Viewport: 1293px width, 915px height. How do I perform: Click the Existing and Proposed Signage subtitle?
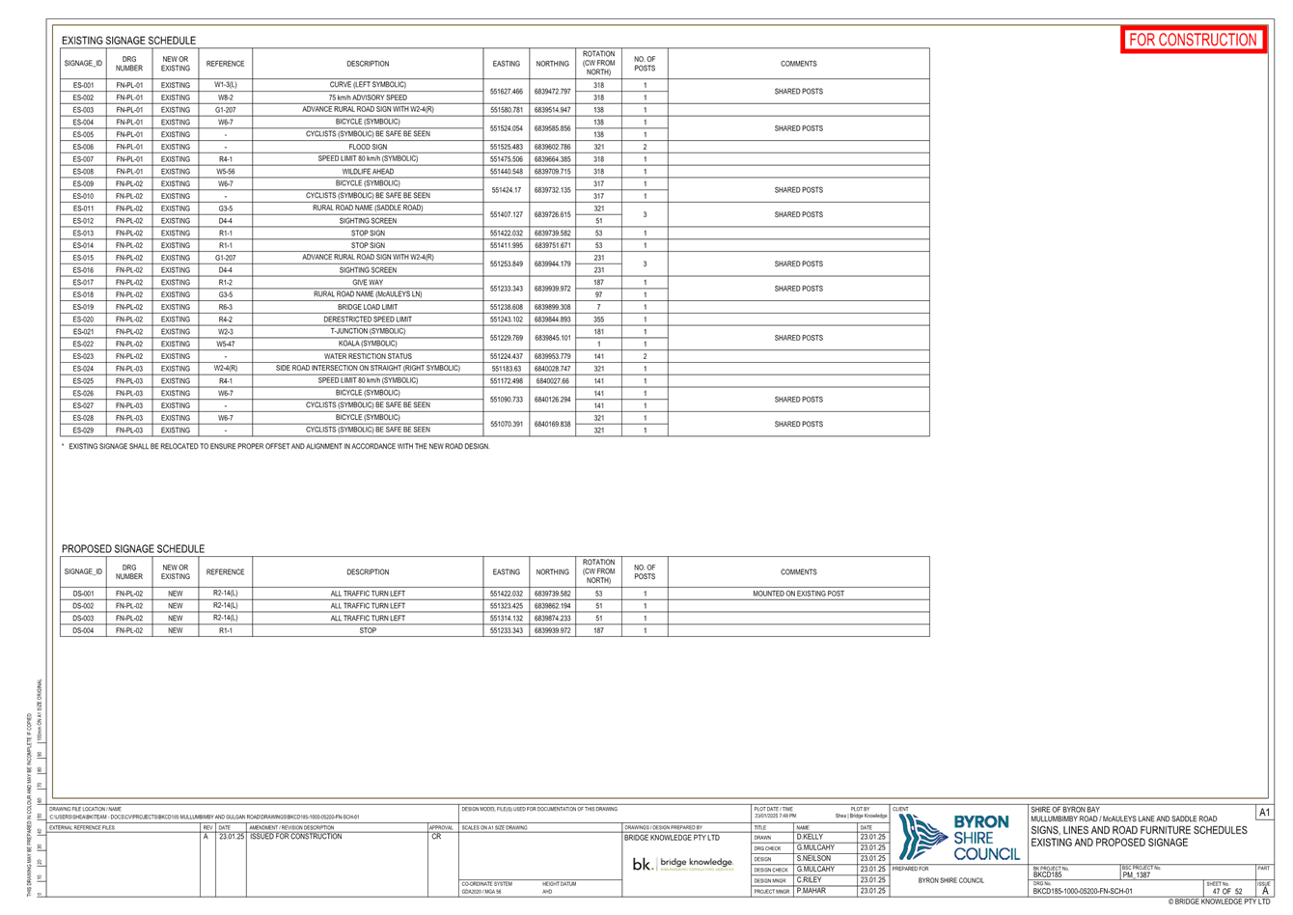[x=1110, y=843]
